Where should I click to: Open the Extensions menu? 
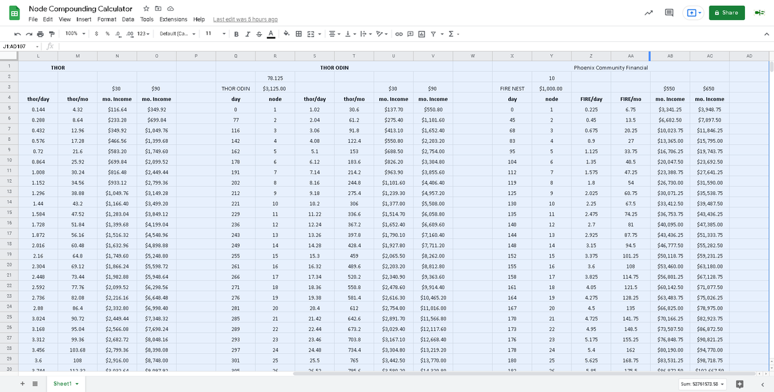(174, 19)
